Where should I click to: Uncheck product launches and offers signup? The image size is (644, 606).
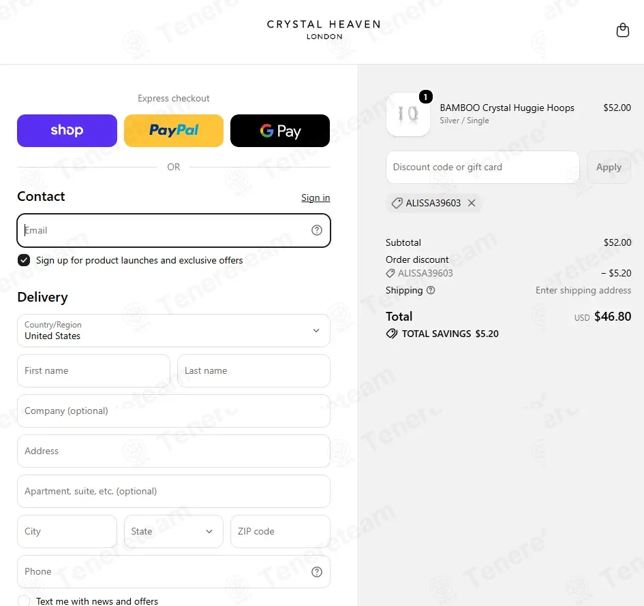24,260
